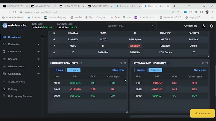Click the pin icon on BankNifty widget
This screenshot has height=121, width=216.
coord(203,63)
